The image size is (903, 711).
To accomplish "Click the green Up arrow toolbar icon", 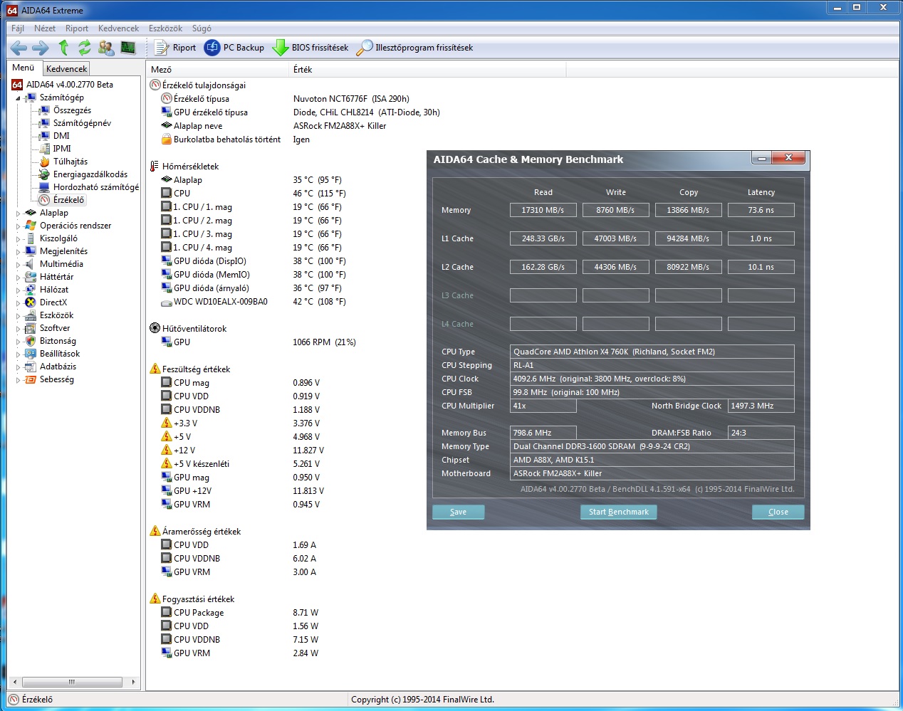I will click(63, 48).
